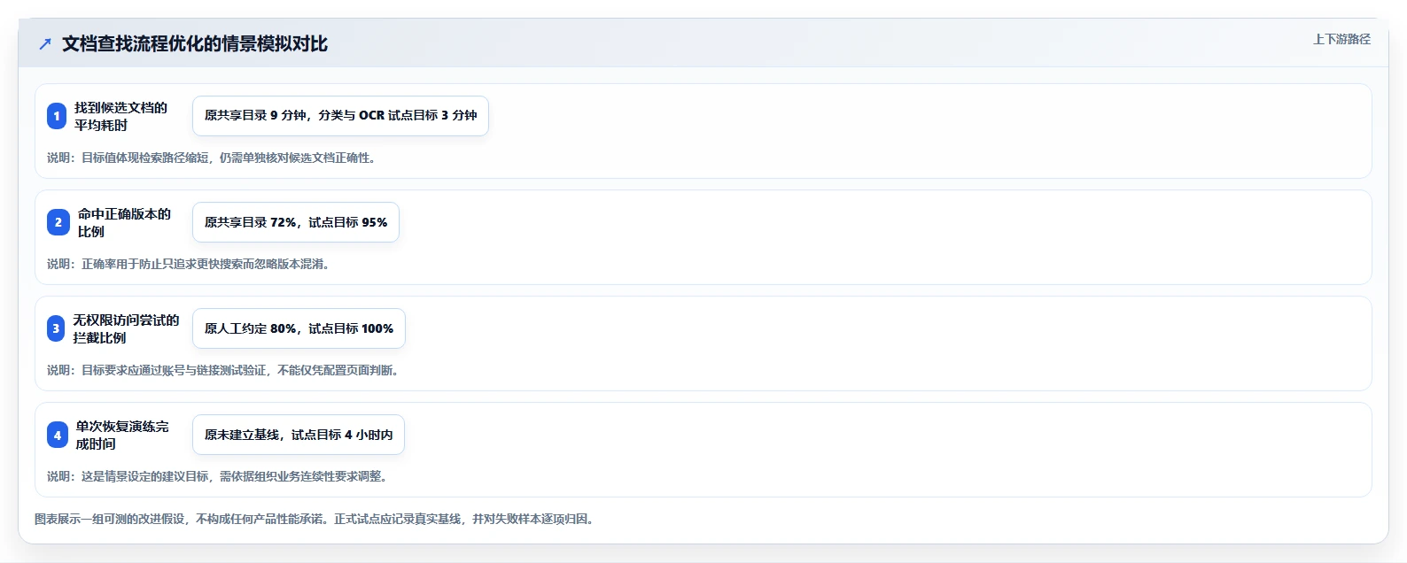Select the pill 原人工约定 80%，试点目标 100%

(299, 328)
